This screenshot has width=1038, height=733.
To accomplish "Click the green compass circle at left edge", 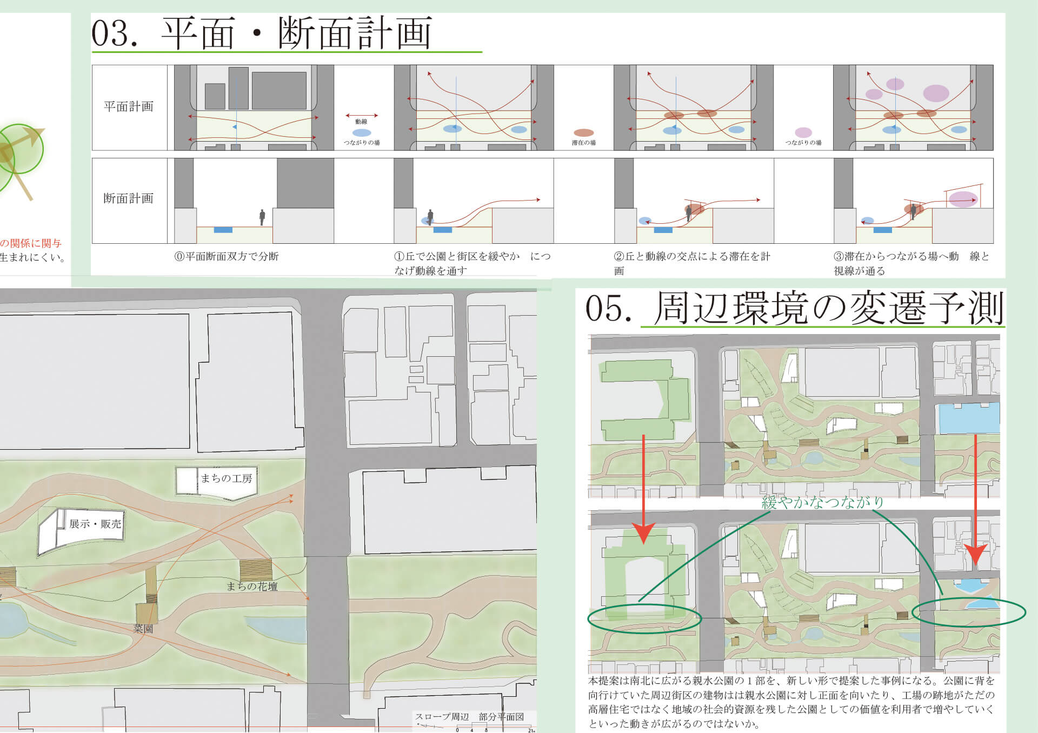I will tap(21, 150).
